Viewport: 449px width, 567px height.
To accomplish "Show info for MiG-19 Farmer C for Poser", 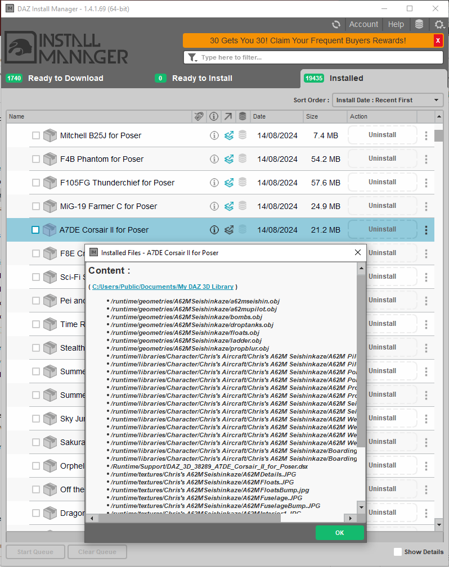I will click(214, 206).
